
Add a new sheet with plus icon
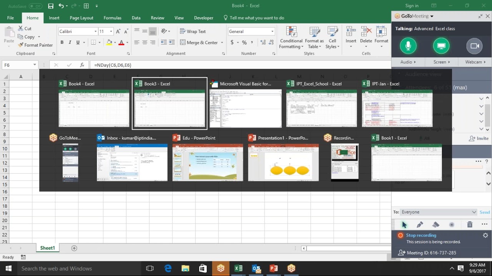click(74, 248)
